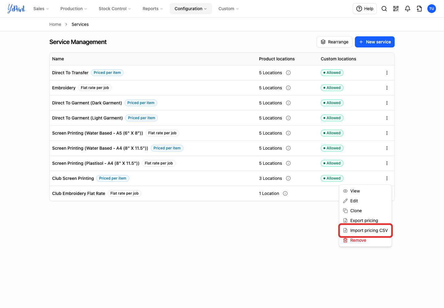This screenshot has width=444, height=308.
Task: Select Import pricing CSV option
Action: tap(365, 230)
